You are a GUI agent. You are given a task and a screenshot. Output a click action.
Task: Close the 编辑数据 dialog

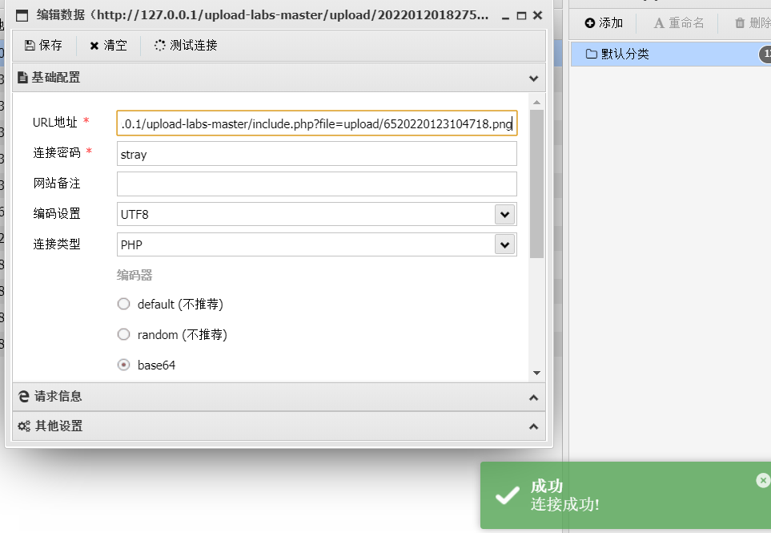pos(537,15)
